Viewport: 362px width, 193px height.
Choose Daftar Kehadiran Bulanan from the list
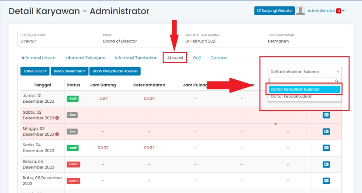(x=305, y=89)
